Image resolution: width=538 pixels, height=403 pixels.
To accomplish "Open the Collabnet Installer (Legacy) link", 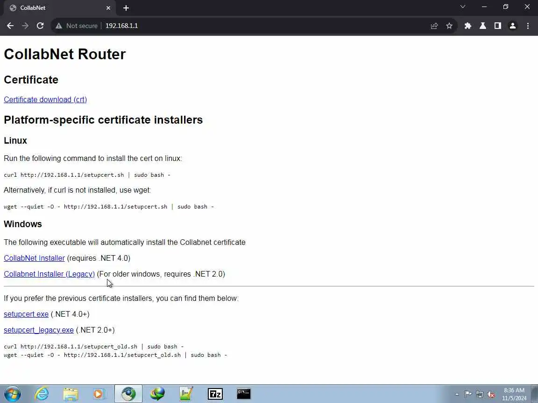I will point(49,274).
